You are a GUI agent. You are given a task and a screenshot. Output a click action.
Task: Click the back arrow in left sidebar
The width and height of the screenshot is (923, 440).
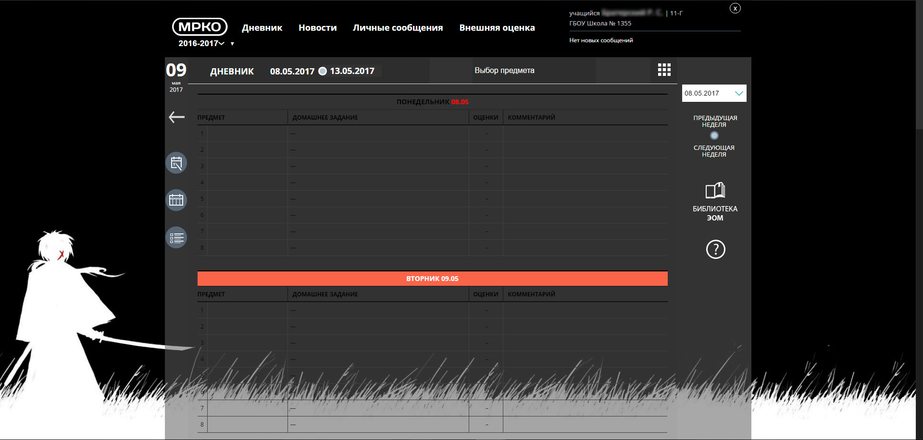point(176,117)
